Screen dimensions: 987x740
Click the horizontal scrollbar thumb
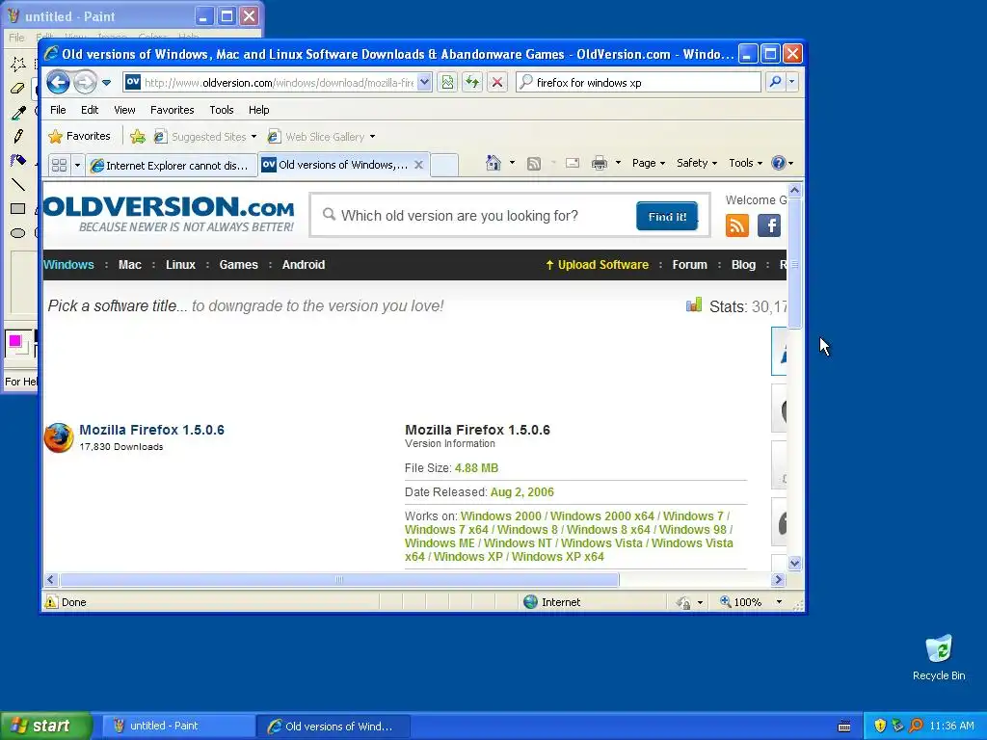point(338,579)
